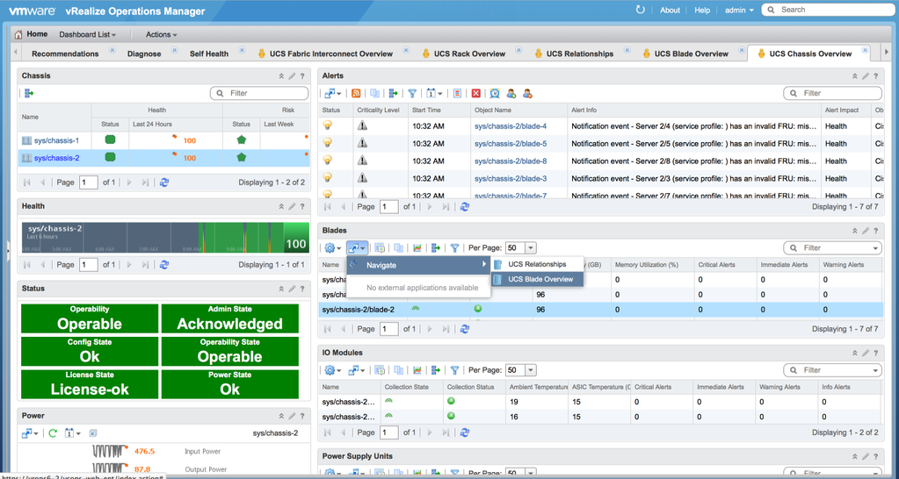Click the chart icon in Blades toolbar
Screen dimensions: 899x479
click(417, 247)
